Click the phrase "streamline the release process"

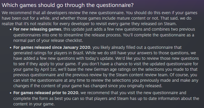point(93,35)
